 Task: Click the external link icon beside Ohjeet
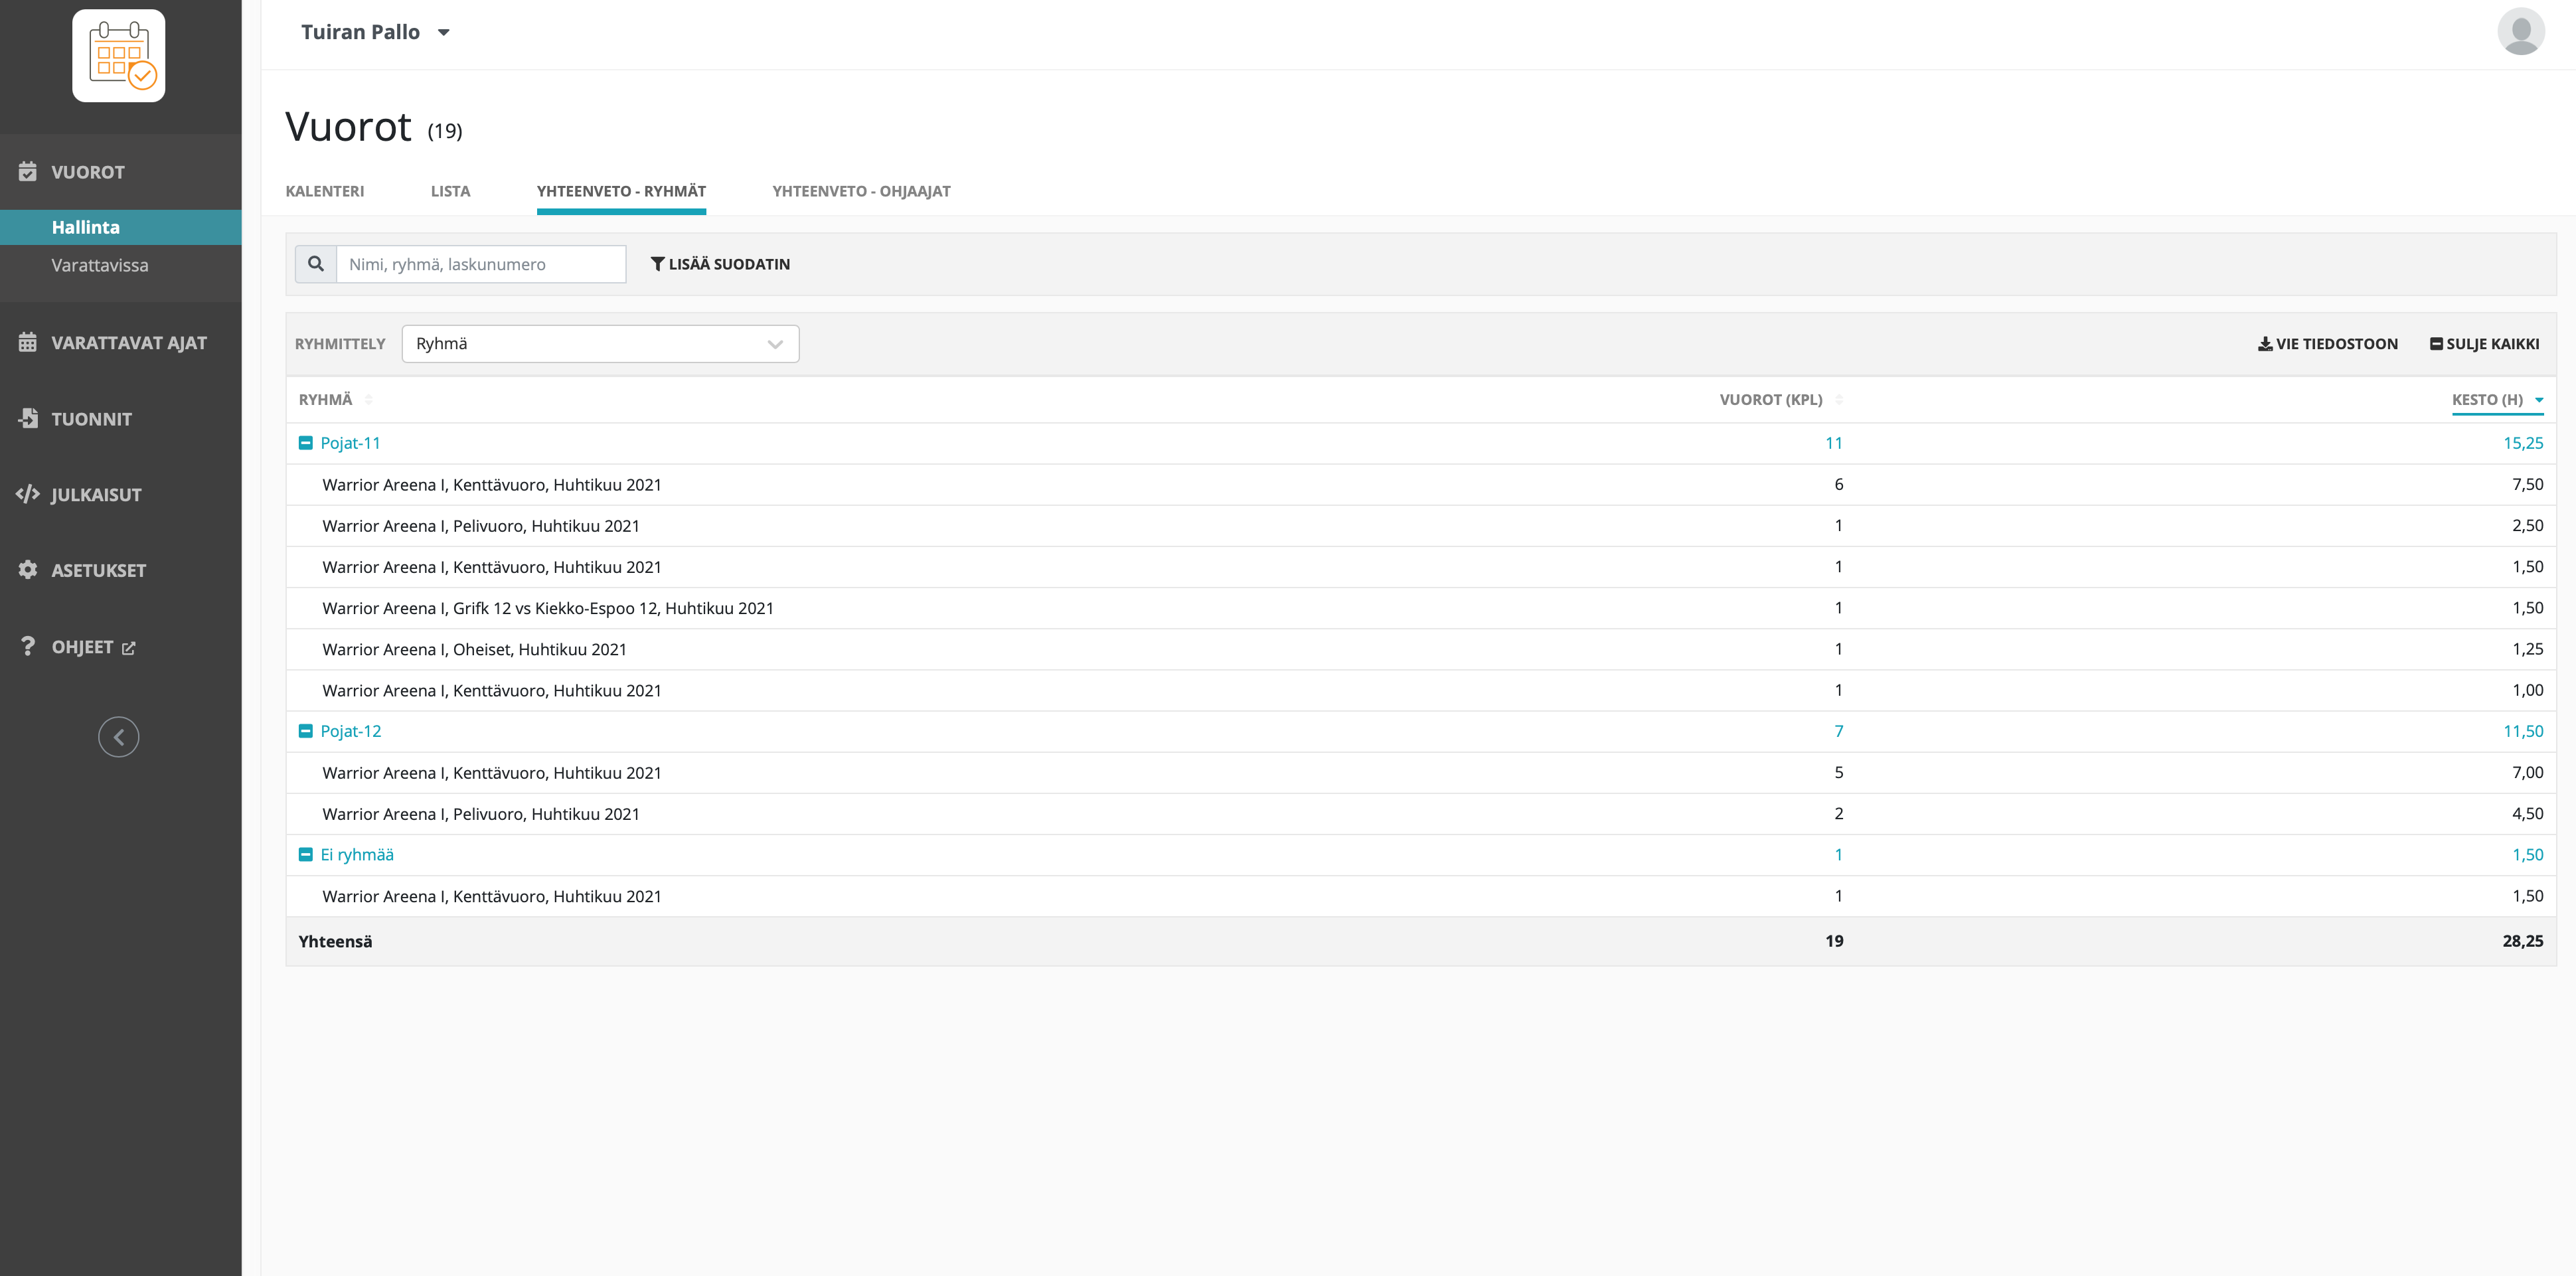pyautogui.click(x=128, y=648)
